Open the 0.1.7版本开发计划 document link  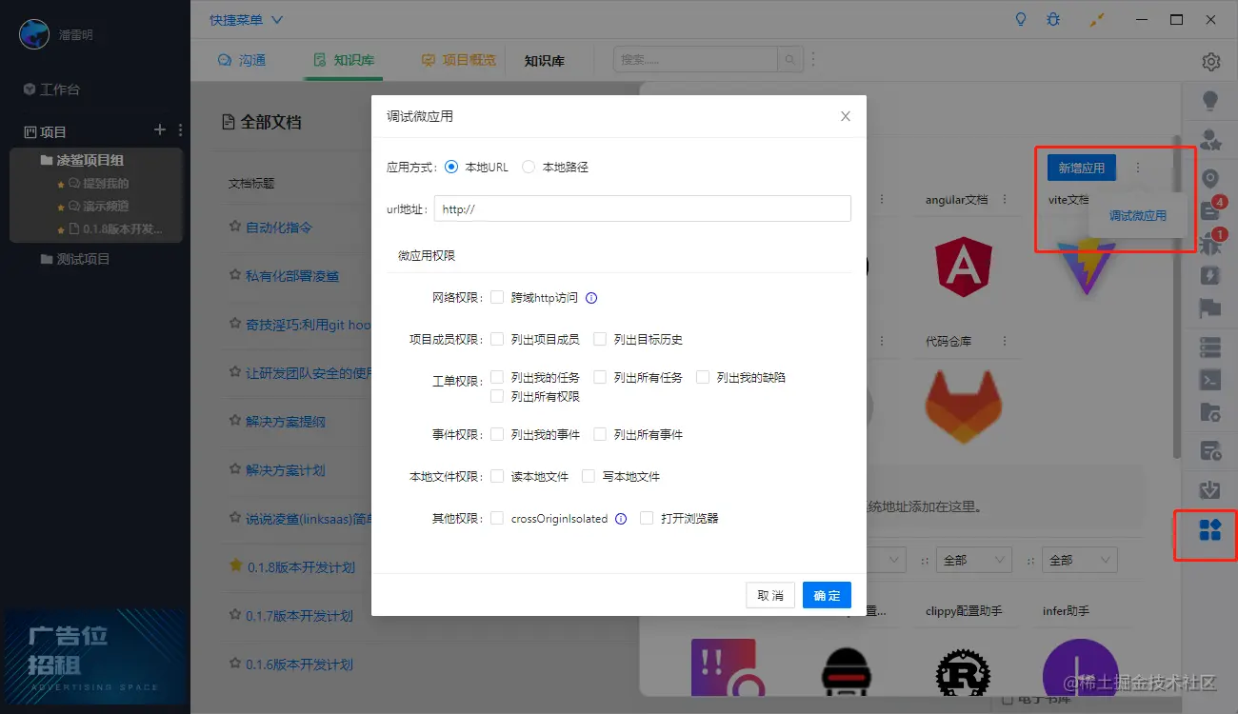(299, 616)
